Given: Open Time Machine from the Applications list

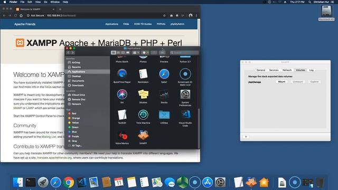Looking at the screenshot, I should coord(143,115).
